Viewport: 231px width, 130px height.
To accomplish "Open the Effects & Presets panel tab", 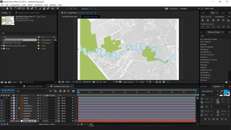I will (214, 32).
